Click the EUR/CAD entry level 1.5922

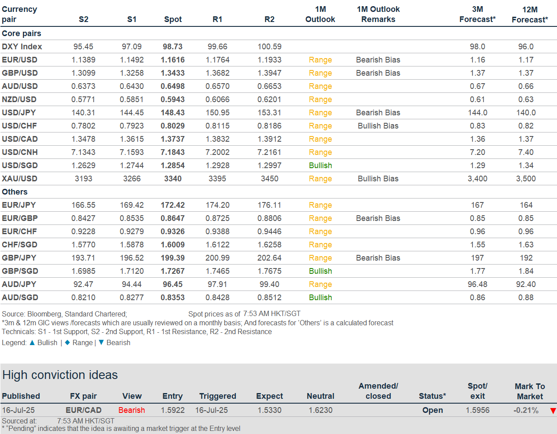pyautogui.click(x=172, y=410)
